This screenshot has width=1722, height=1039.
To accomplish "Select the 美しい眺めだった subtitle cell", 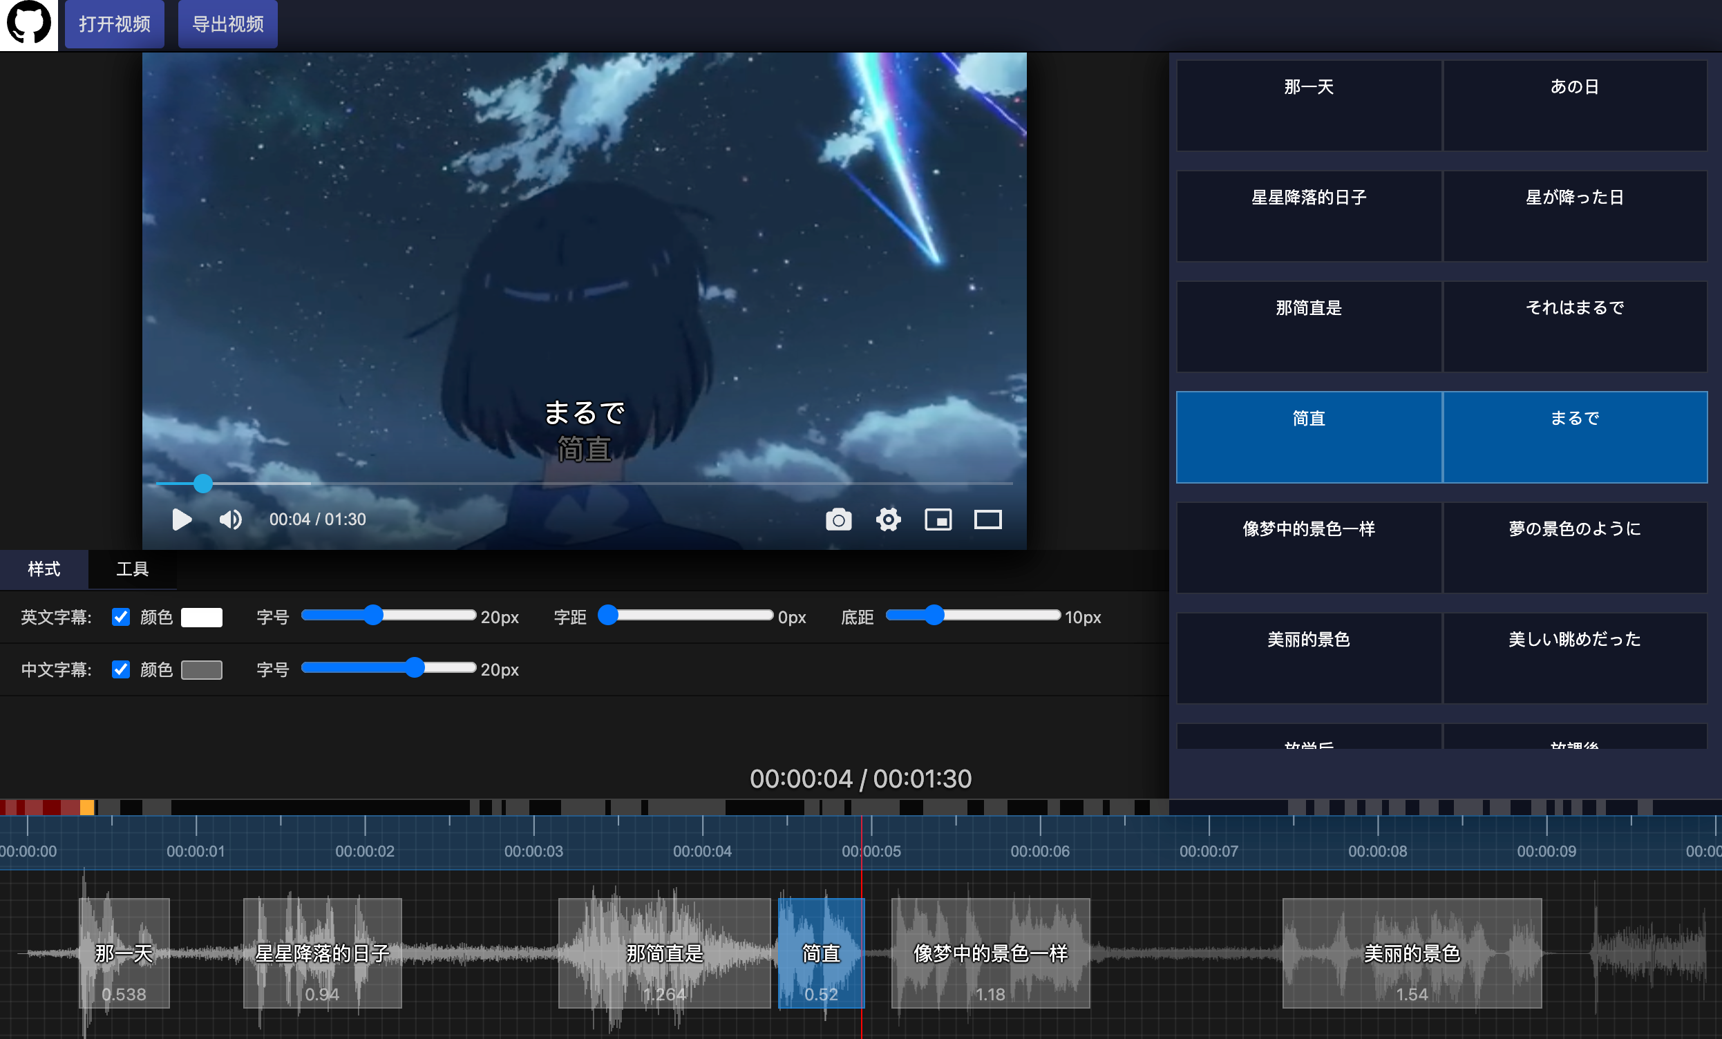I will click(x=1575, y=657).
